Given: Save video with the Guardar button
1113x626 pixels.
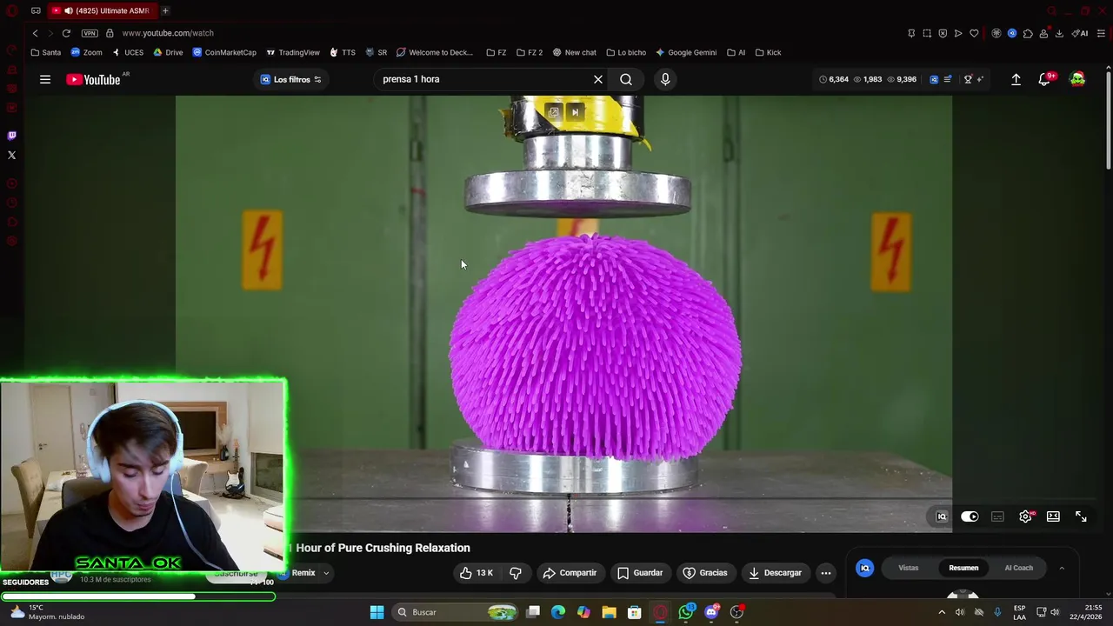Looking at the screenshot, I should (x=640, y=573).
